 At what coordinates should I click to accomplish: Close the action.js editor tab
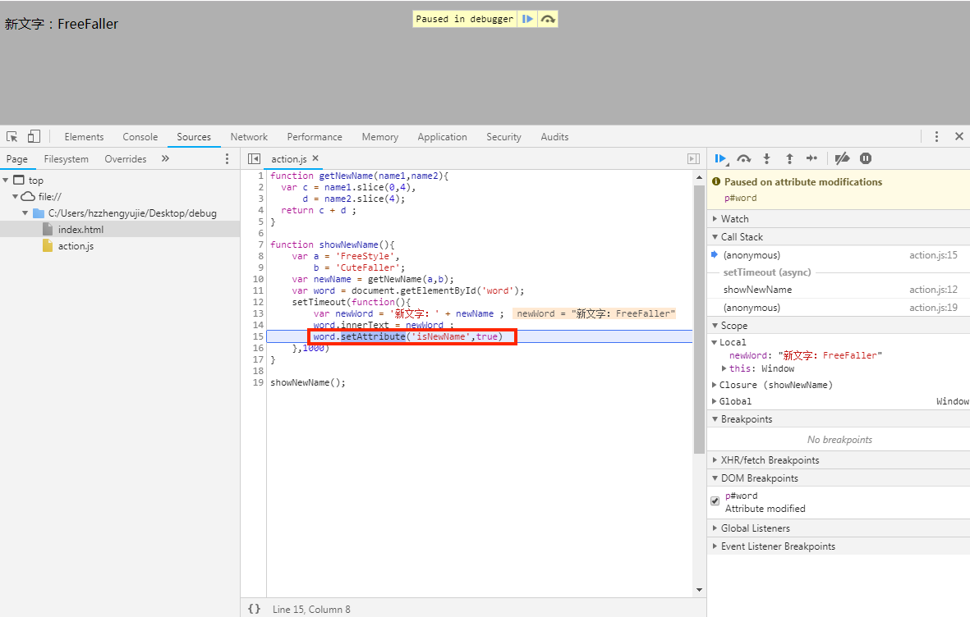(x=315, y=159)
